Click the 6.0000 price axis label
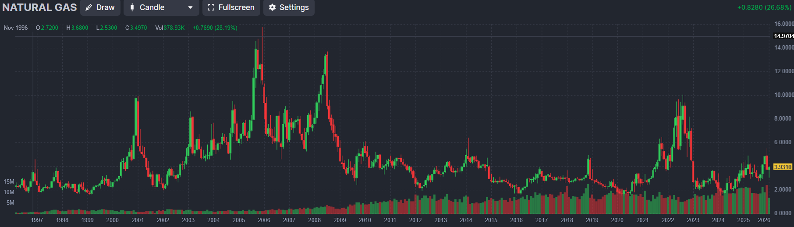The height and width of the screenshot is (227, 794). click(x=783, y=142)
